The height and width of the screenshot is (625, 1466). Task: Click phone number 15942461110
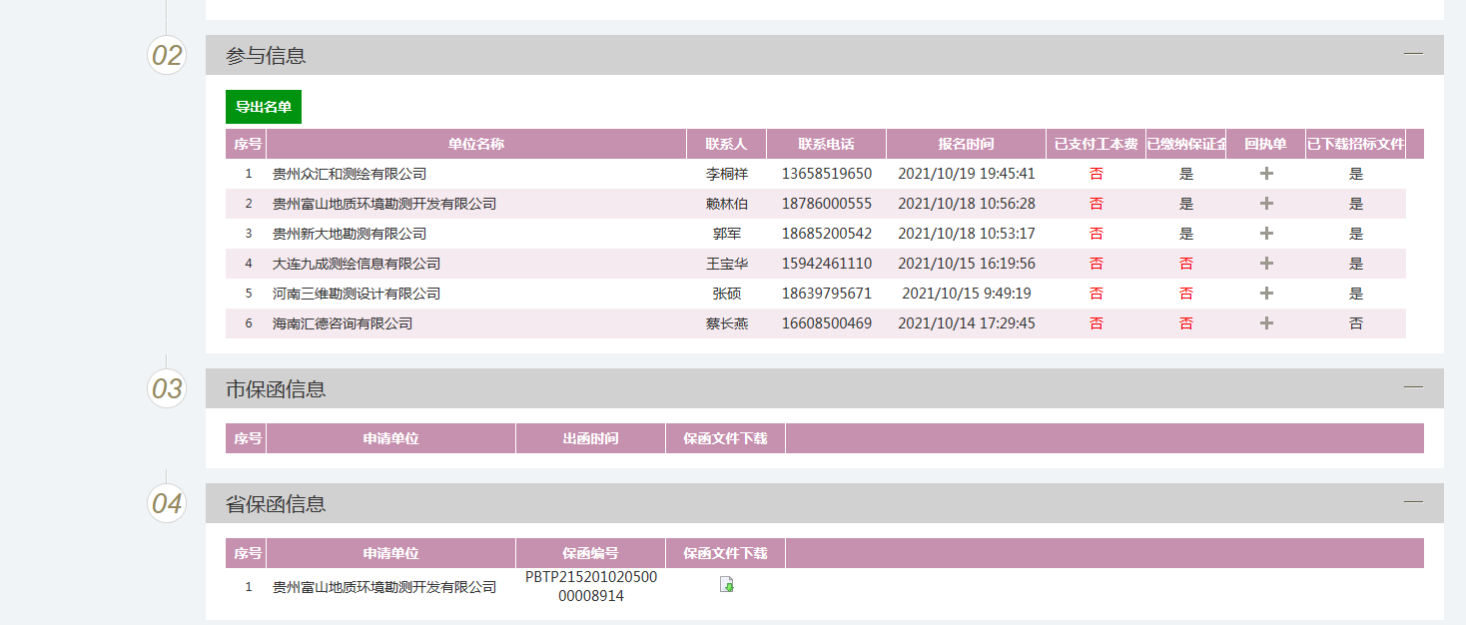click(x=827, y=264)
